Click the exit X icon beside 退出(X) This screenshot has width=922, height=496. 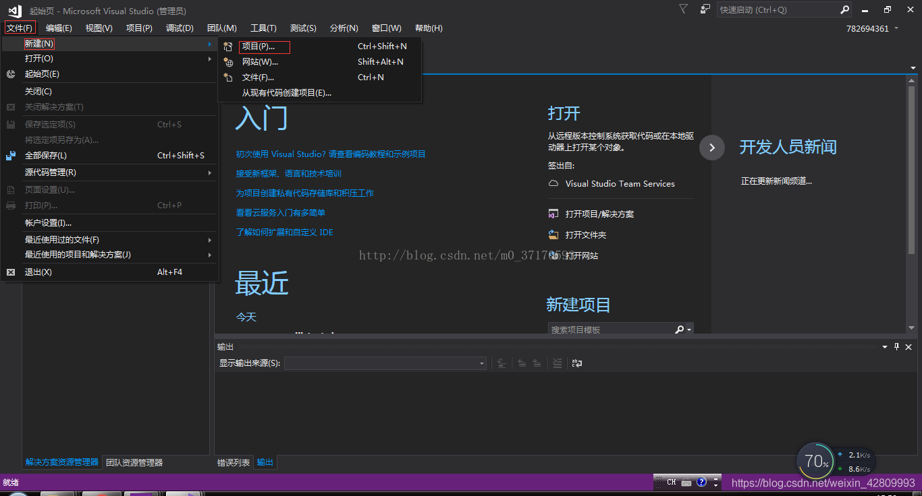point(11,272)
